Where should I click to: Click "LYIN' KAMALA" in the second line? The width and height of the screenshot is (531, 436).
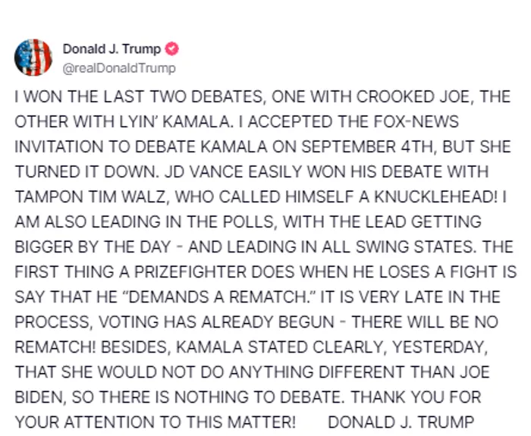click(175, 121)
